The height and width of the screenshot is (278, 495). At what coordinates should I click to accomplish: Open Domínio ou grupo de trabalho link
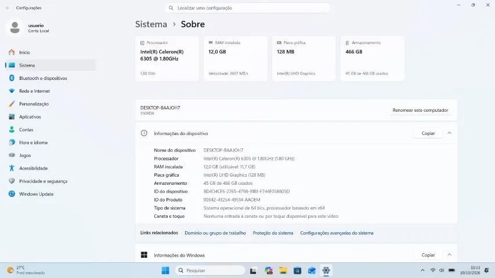pos(215,233)
